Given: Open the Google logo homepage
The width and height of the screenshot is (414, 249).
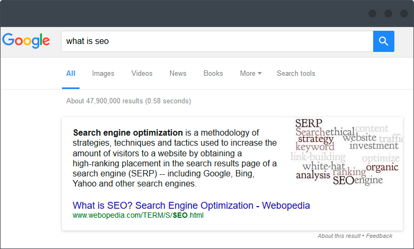Looking at the screenshot, I should click(x=26, y=41).
